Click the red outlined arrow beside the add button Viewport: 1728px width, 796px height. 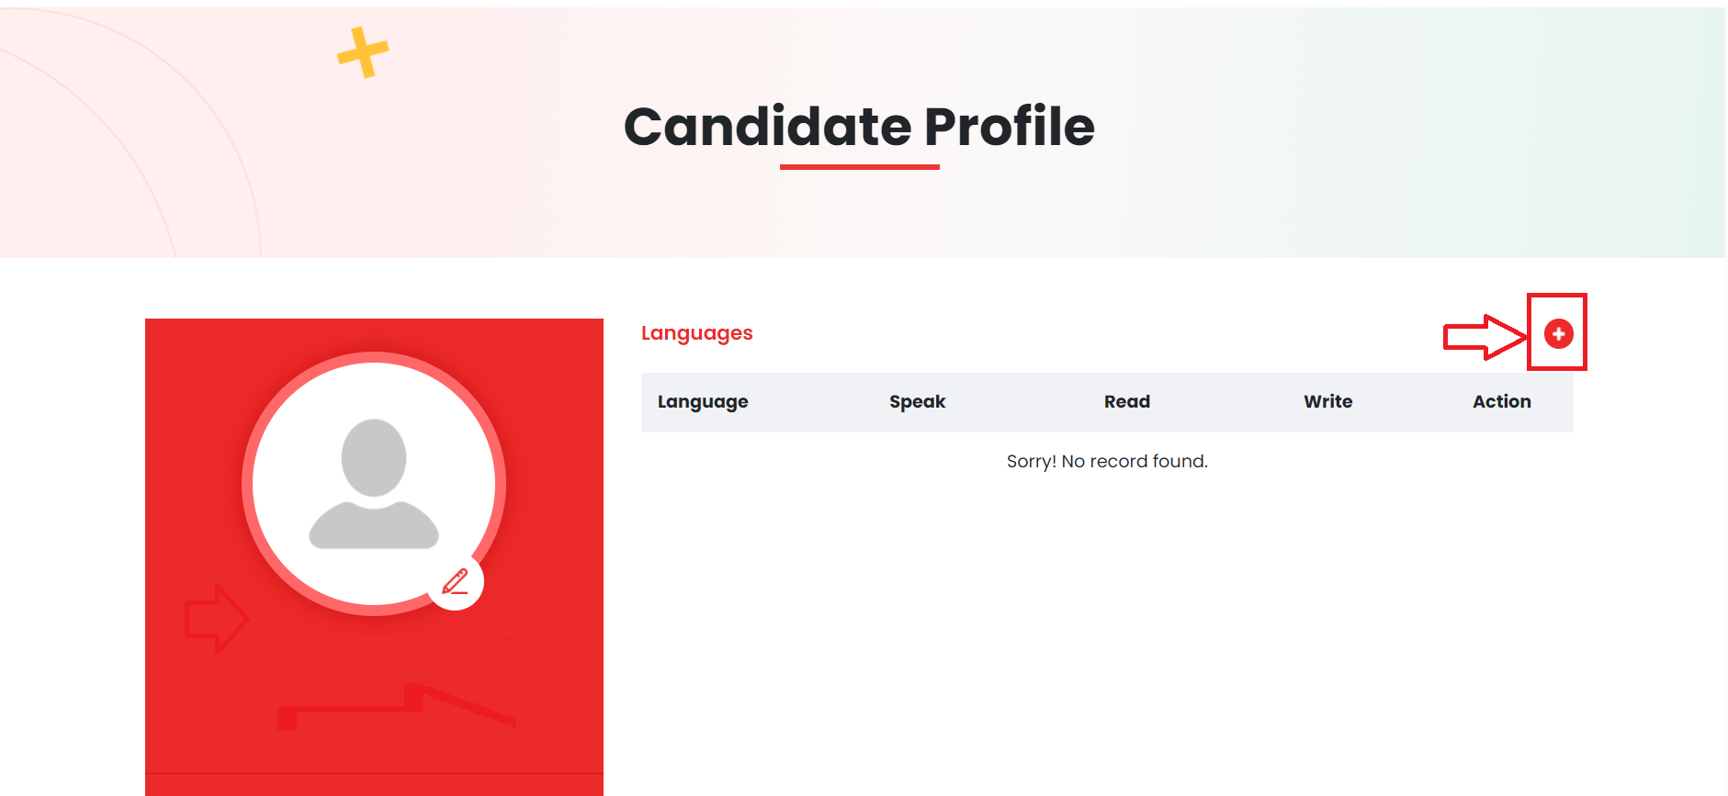pyautogui.click(x=1483, y=336)
